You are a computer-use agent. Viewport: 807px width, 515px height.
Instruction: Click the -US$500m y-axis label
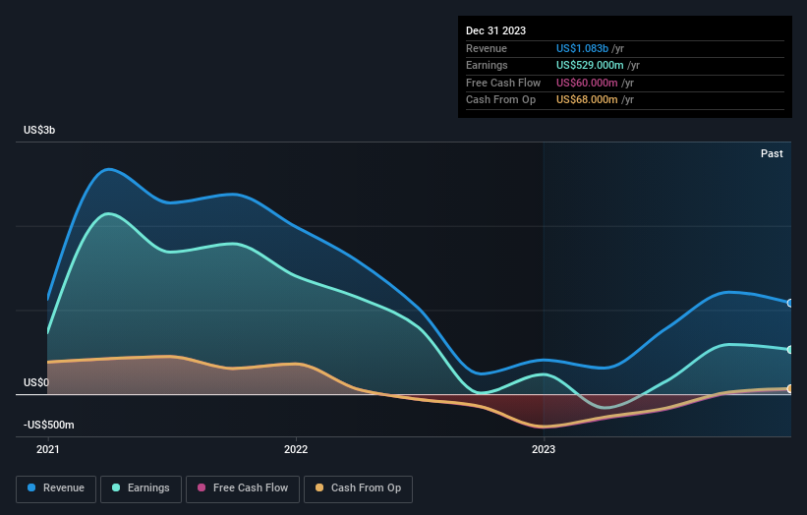pyautogui.click(x=49, y=425)
